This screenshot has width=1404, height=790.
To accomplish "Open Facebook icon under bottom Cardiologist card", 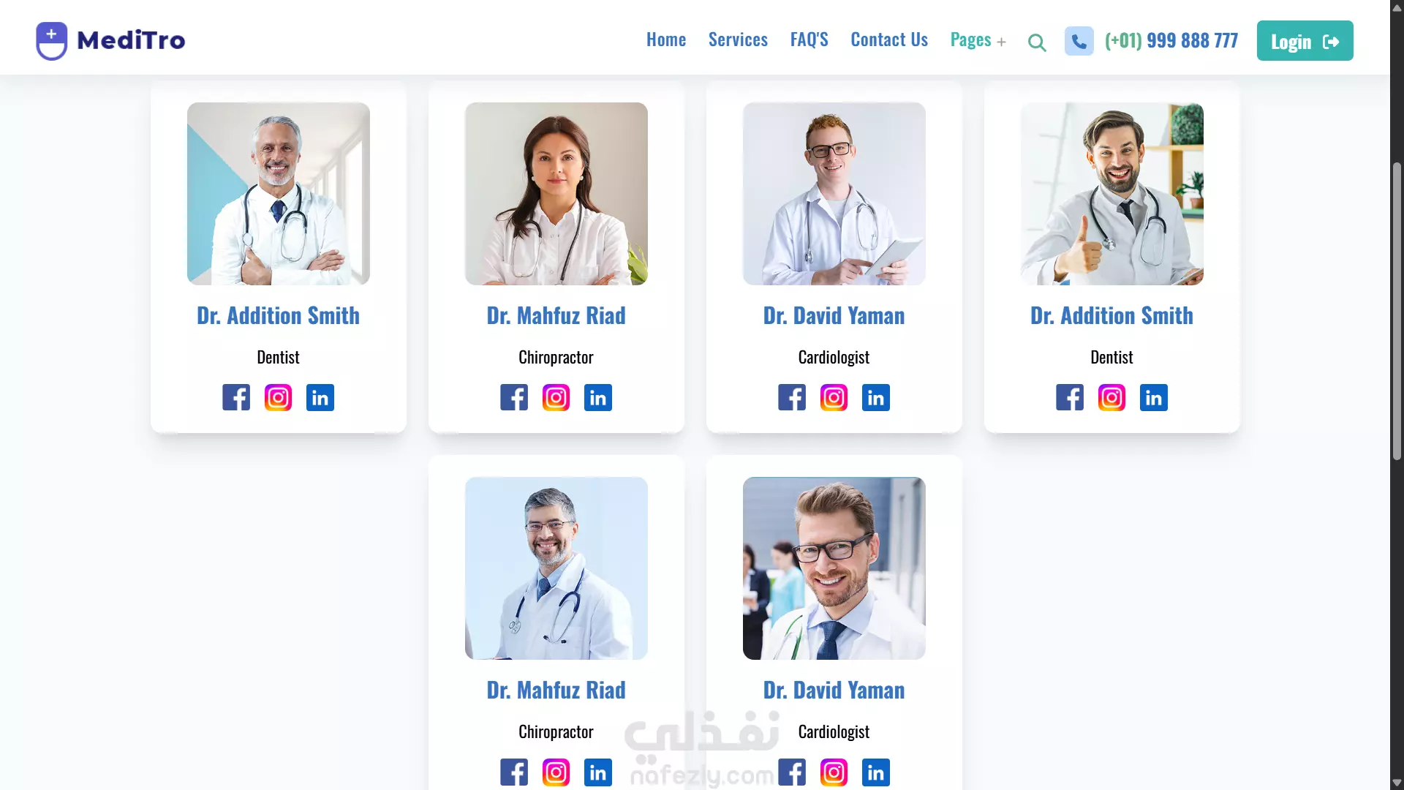I will (792, 772).
